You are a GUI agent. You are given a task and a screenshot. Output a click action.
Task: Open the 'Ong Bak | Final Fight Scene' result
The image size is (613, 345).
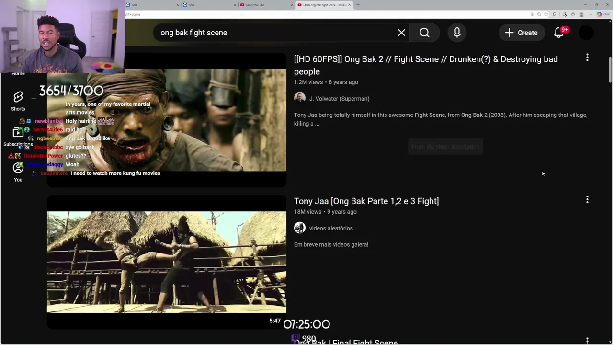click(x=346, y=342)
